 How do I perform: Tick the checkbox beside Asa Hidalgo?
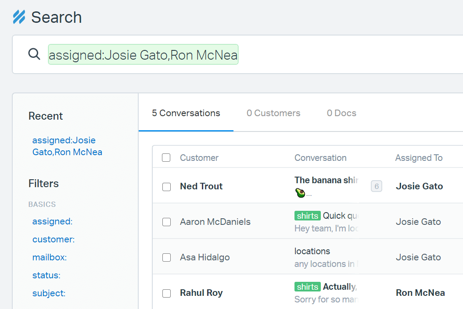[x=166, y=258]
